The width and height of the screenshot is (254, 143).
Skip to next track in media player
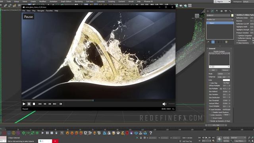point(55,104)
